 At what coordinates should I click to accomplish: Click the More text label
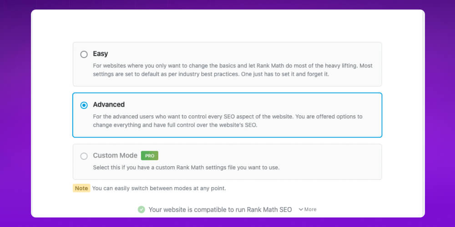click(310, 209)
